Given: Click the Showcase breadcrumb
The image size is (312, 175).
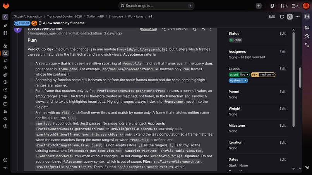Looking at the screenshot, I should click(116, 17).
